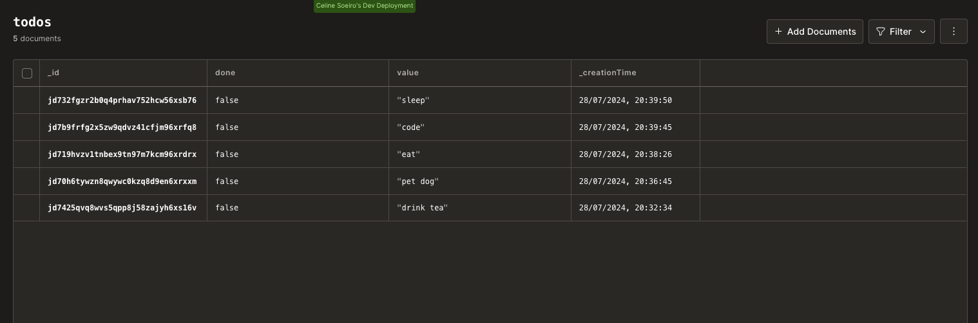Viewport: 978px width, 323px height.
Task: Select the "drink tea" value cell
Action: [x=422, y=208]
